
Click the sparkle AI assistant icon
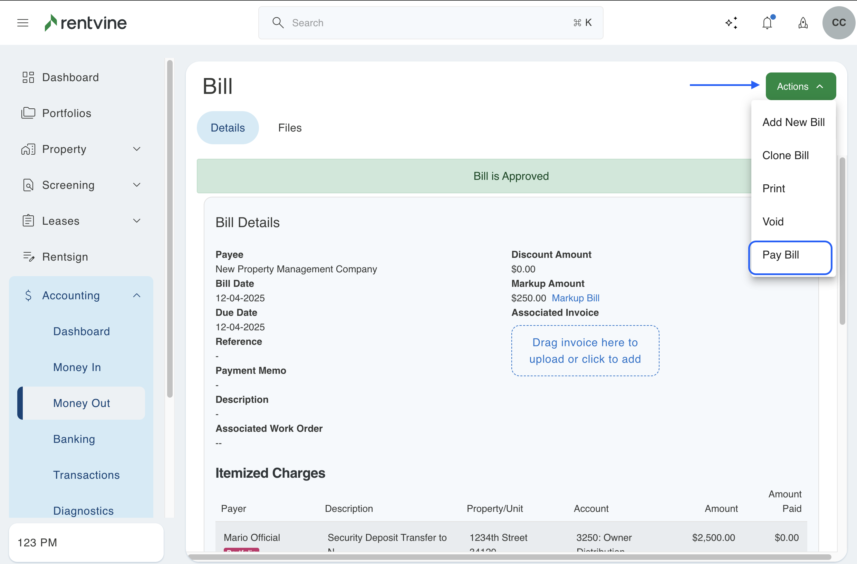click(731, 23)
